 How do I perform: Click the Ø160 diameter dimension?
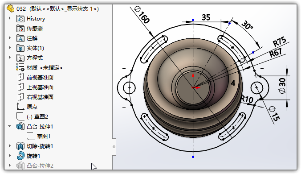point(142,15)
